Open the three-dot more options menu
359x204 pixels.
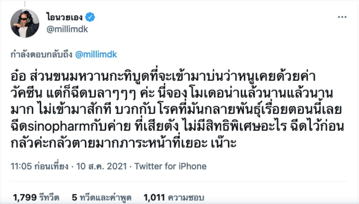(x=342, y=17)
